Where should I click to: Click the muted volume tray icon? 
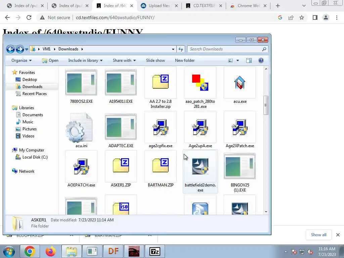coord(310,252)
